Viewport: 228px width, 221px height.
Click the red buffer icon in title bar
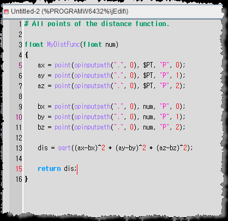(x=6, y=12)
